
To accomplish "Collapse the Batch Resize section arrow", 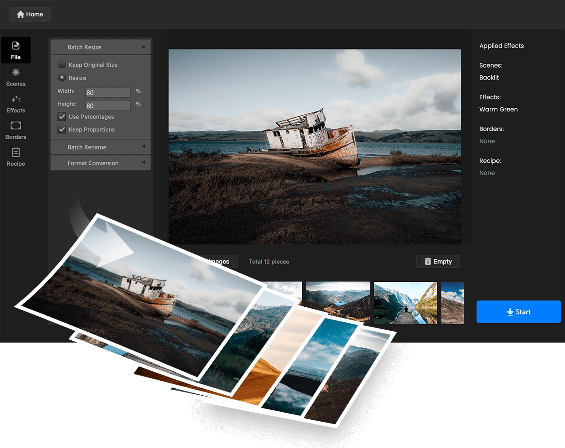I will [x=143, y=48].
